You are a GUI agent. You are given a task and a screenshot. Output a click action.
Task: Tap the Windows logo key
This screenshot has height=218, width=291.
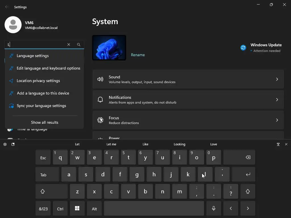[x=77, y=209]
